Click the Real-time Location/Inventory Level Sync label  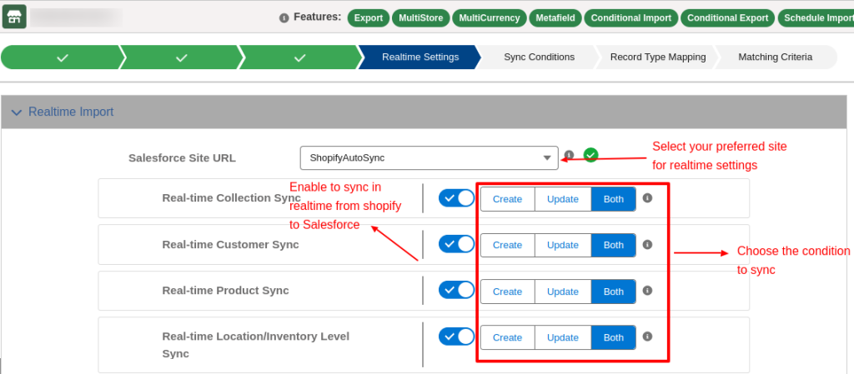point(256,345)
